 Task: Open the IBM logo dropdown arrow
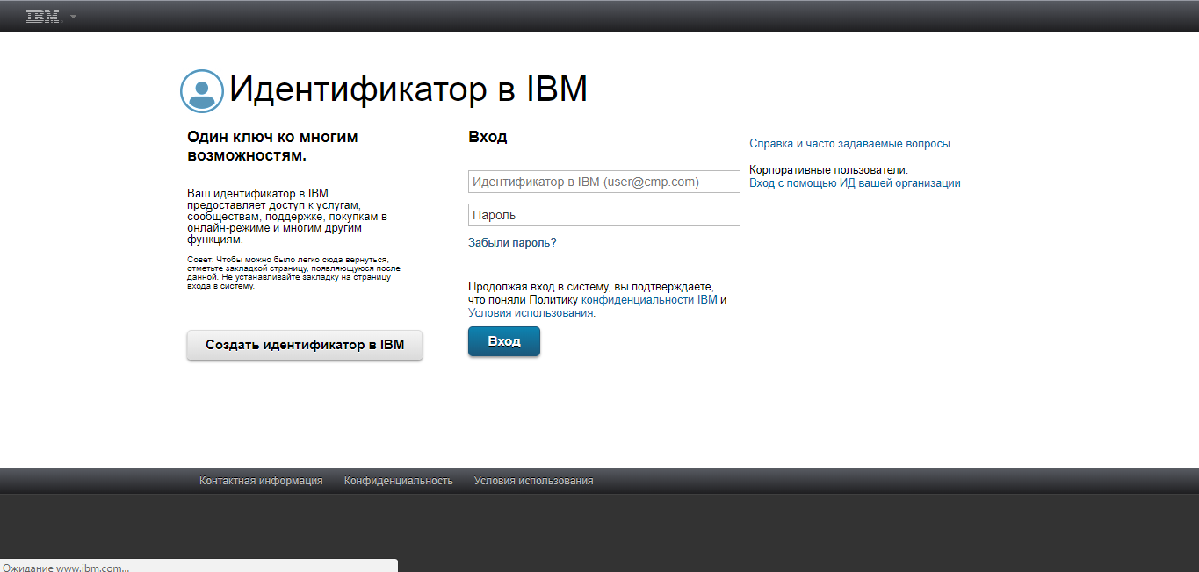pyautogui.click(x=73, y=15)
